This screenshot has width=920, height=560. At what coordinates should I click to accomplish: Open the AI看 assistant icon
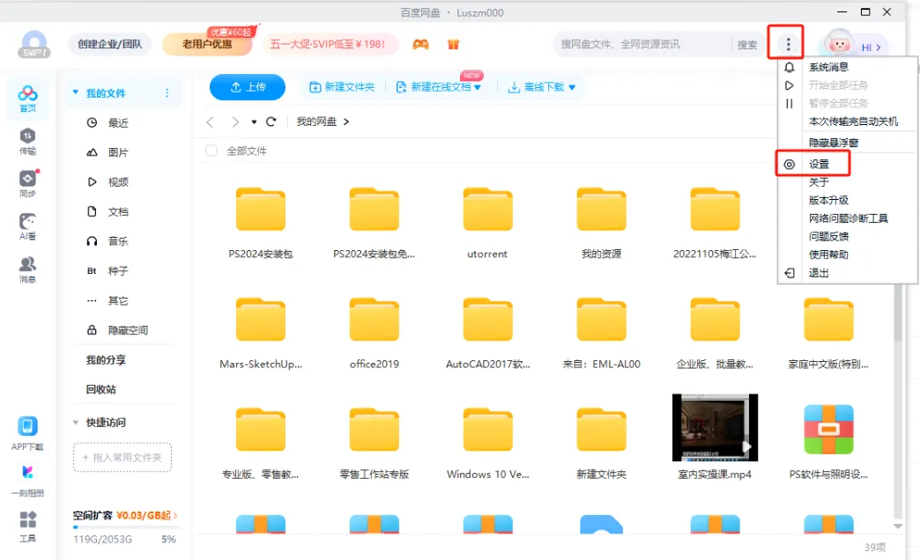(x=27, y=226)
